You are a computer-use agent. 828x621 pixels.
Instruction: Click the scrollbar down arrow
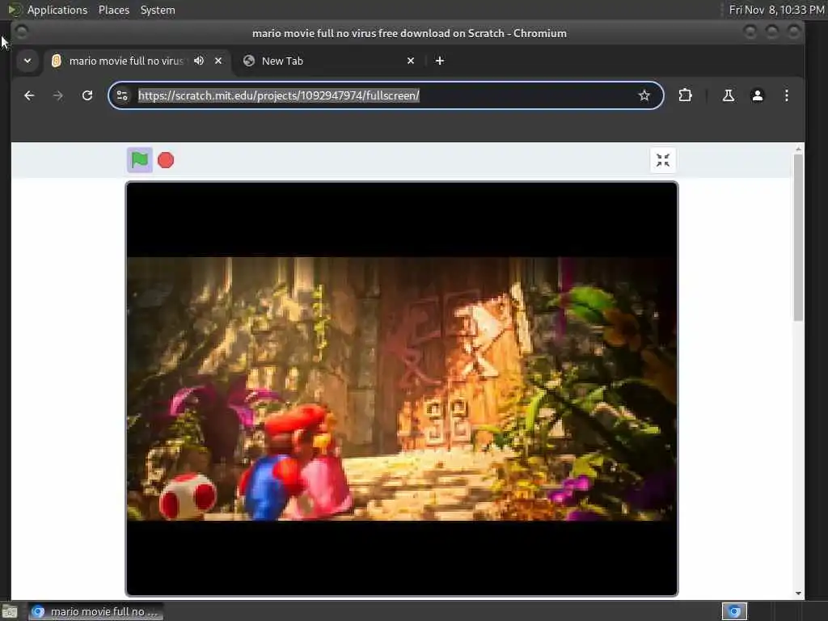coord(798,594)
